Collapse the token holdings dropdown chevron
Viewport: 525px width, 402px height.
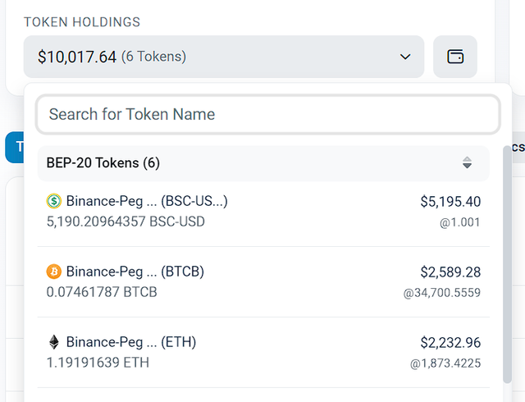click(x=405, y=57)
